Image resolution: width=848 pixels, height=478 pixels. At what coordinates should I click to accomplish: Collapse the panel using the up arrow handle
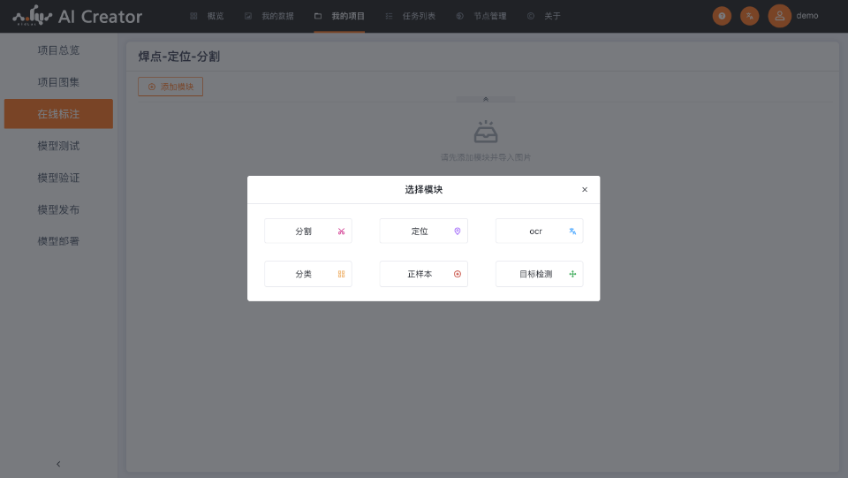(486, 99)
